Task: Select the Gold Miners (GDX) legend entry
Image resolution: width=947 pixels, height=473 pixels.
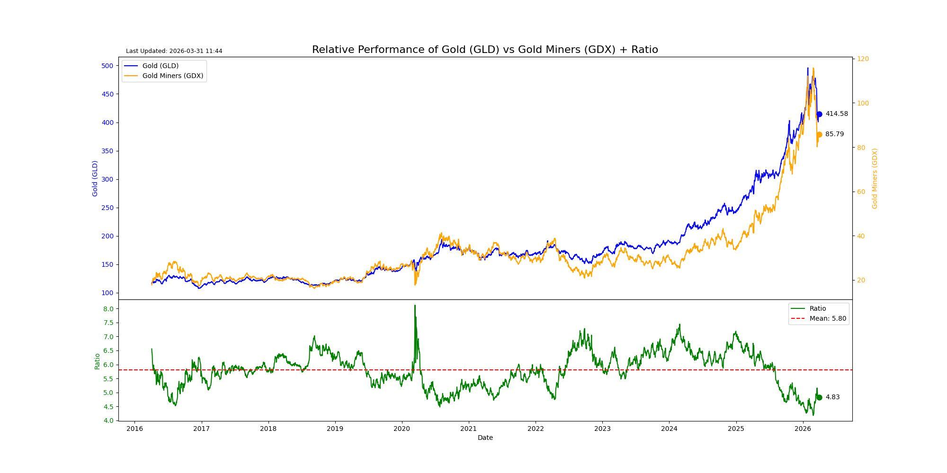Action: coord(164,76)
